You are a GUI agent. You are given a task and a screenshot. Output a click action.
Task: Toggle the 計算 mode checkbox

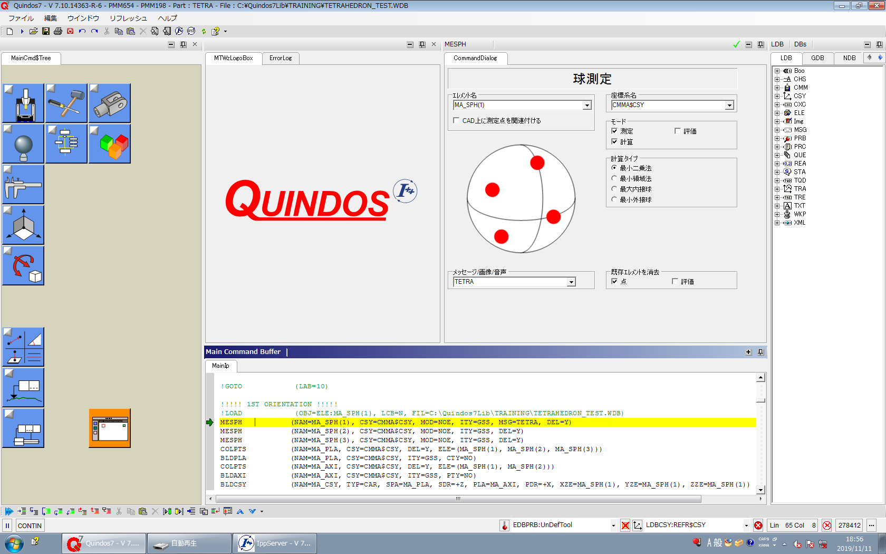tap(614, 141)
